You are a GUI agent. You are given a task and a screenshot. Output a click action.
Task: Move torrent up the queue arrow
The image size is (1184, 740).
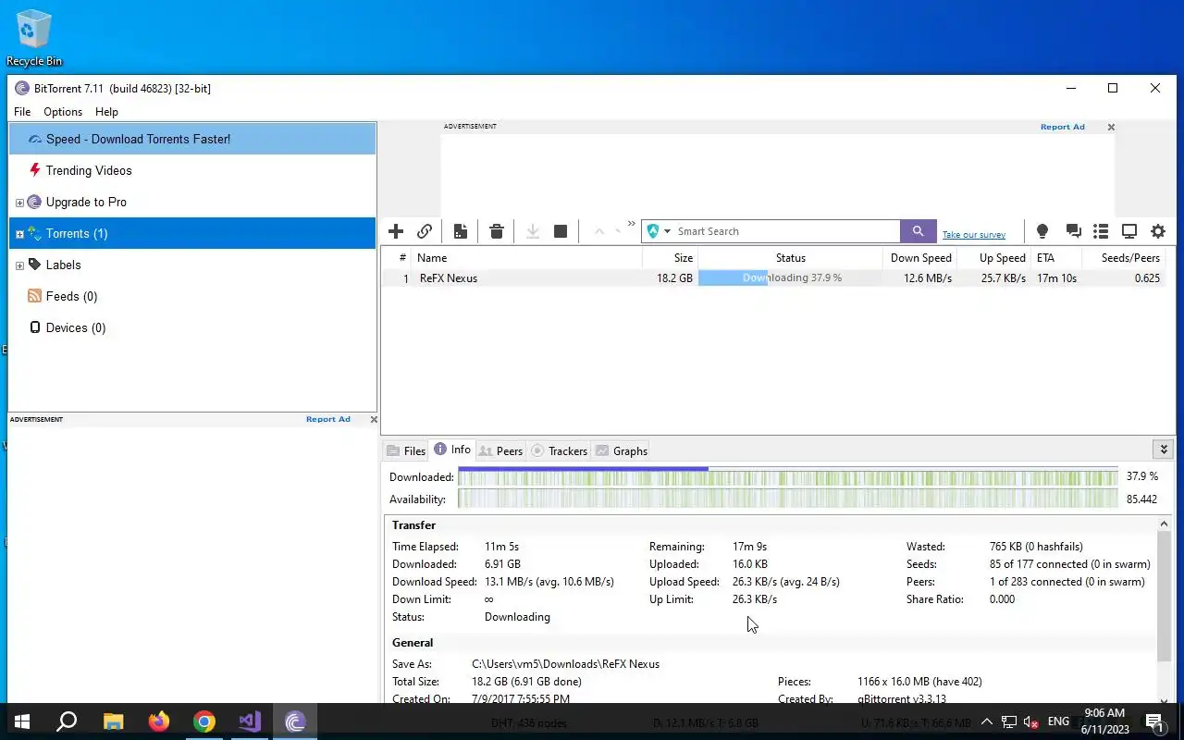[598, 231]
